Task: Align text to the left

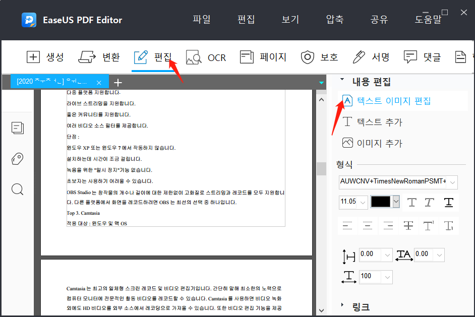Action: pos(347,226)
